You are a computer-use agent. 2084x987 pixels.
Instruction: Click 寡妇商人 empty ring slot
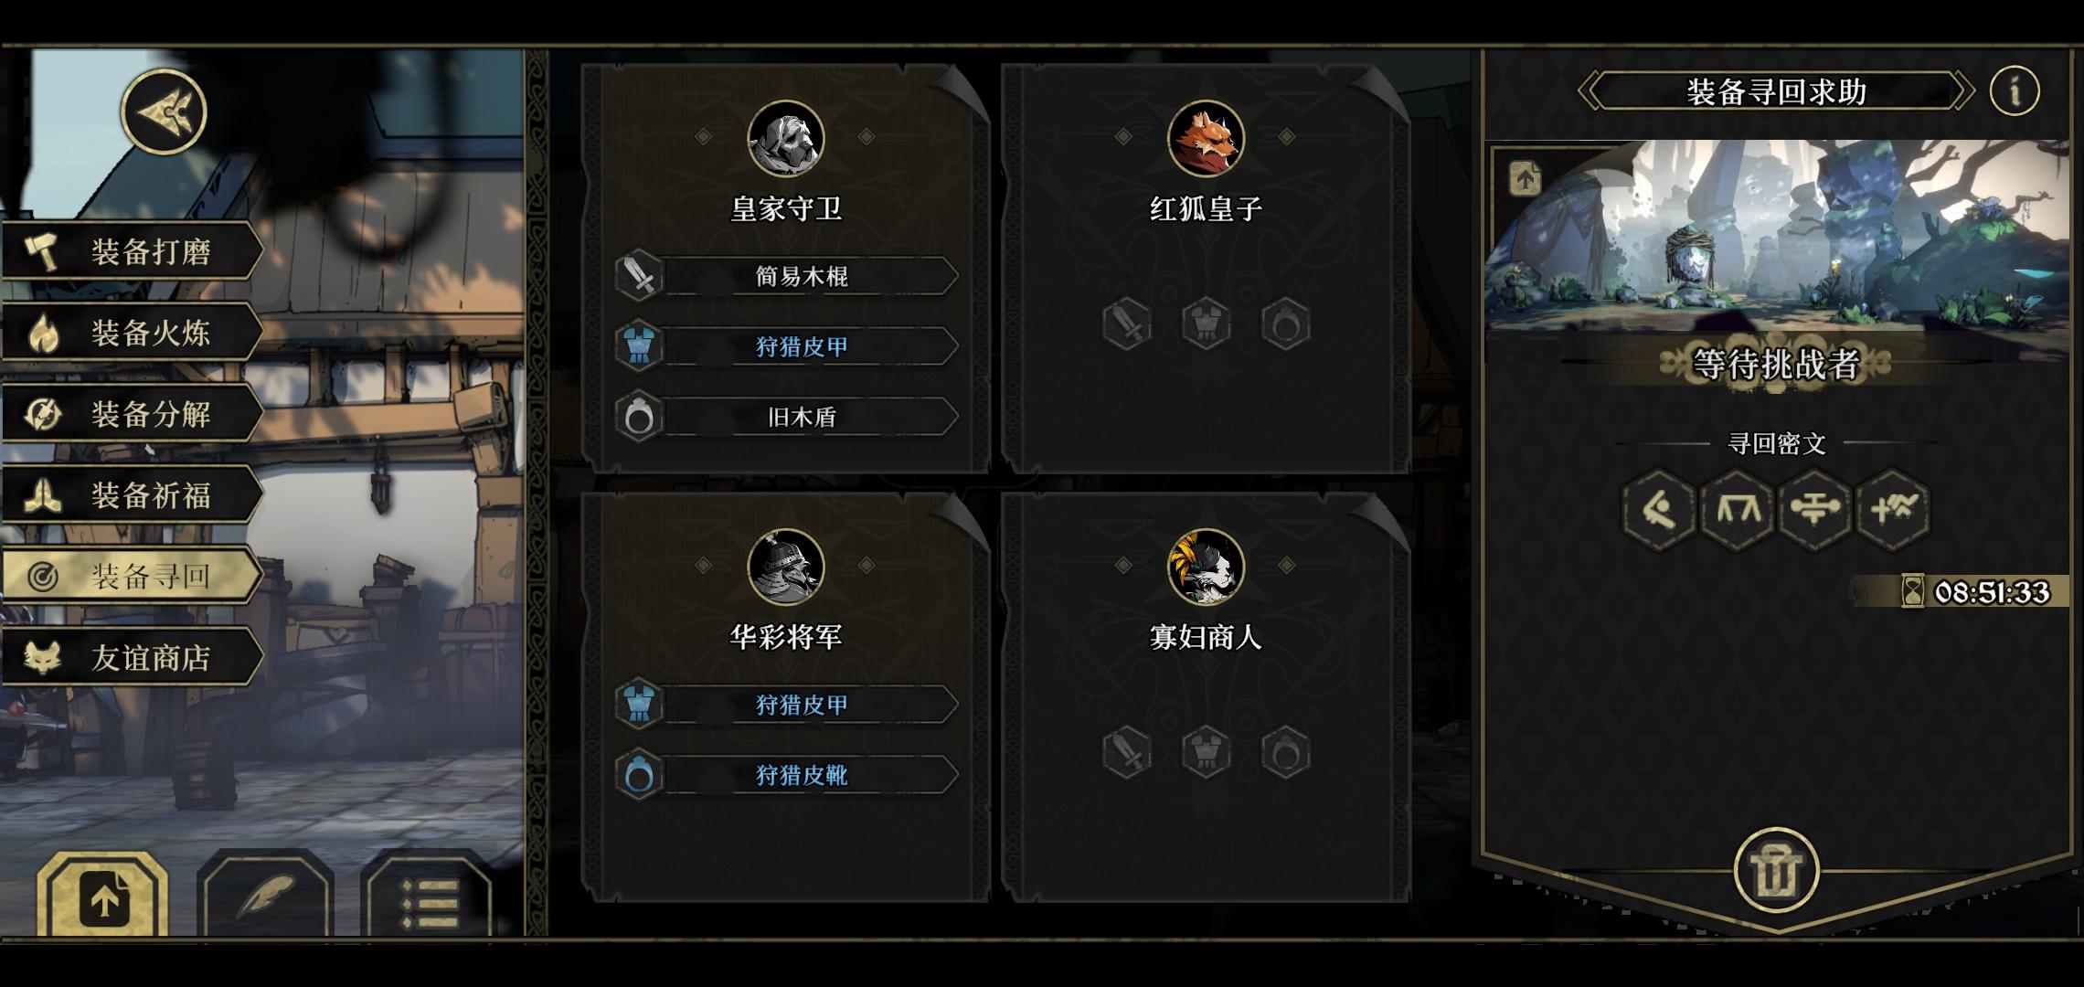coord(1285,752)
